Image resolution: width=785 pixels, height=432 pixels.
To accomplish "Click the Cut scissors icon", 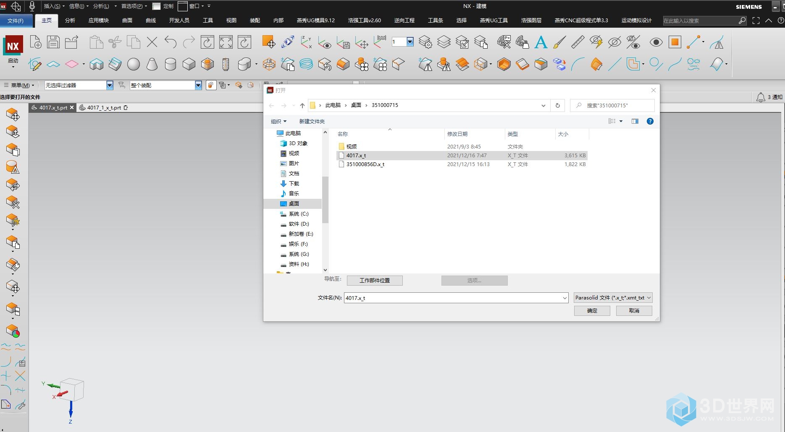I will click(x=115, y=42).
